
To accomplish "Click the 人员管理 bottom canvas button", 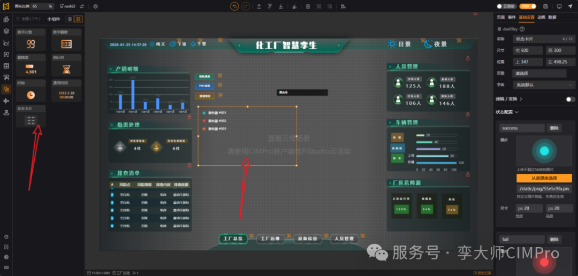I will tap(344, 239).
